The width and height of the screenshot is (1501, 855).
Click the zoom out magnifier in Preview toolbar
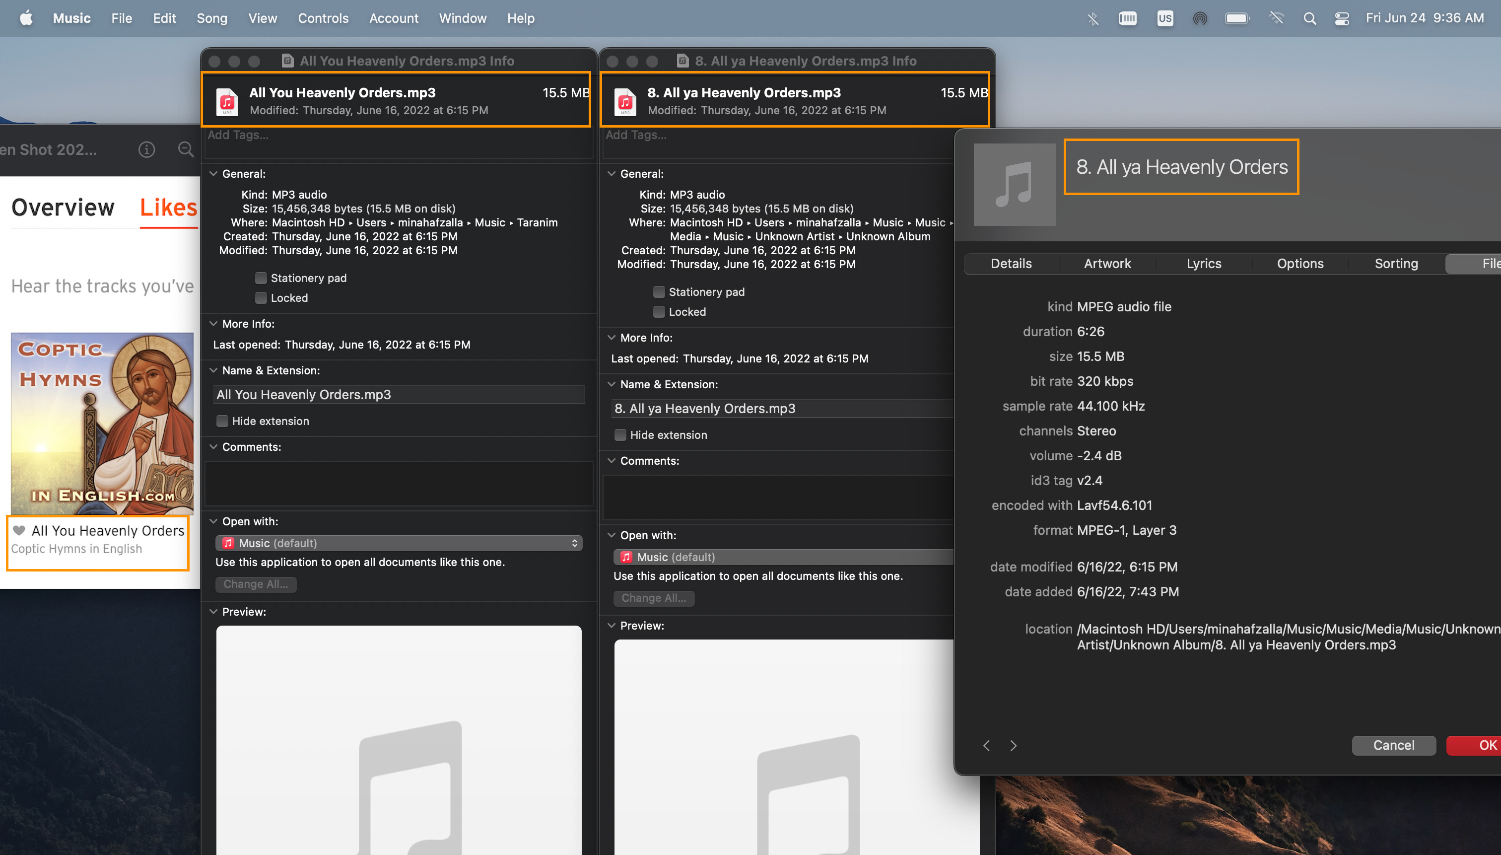tap(186, 150)
